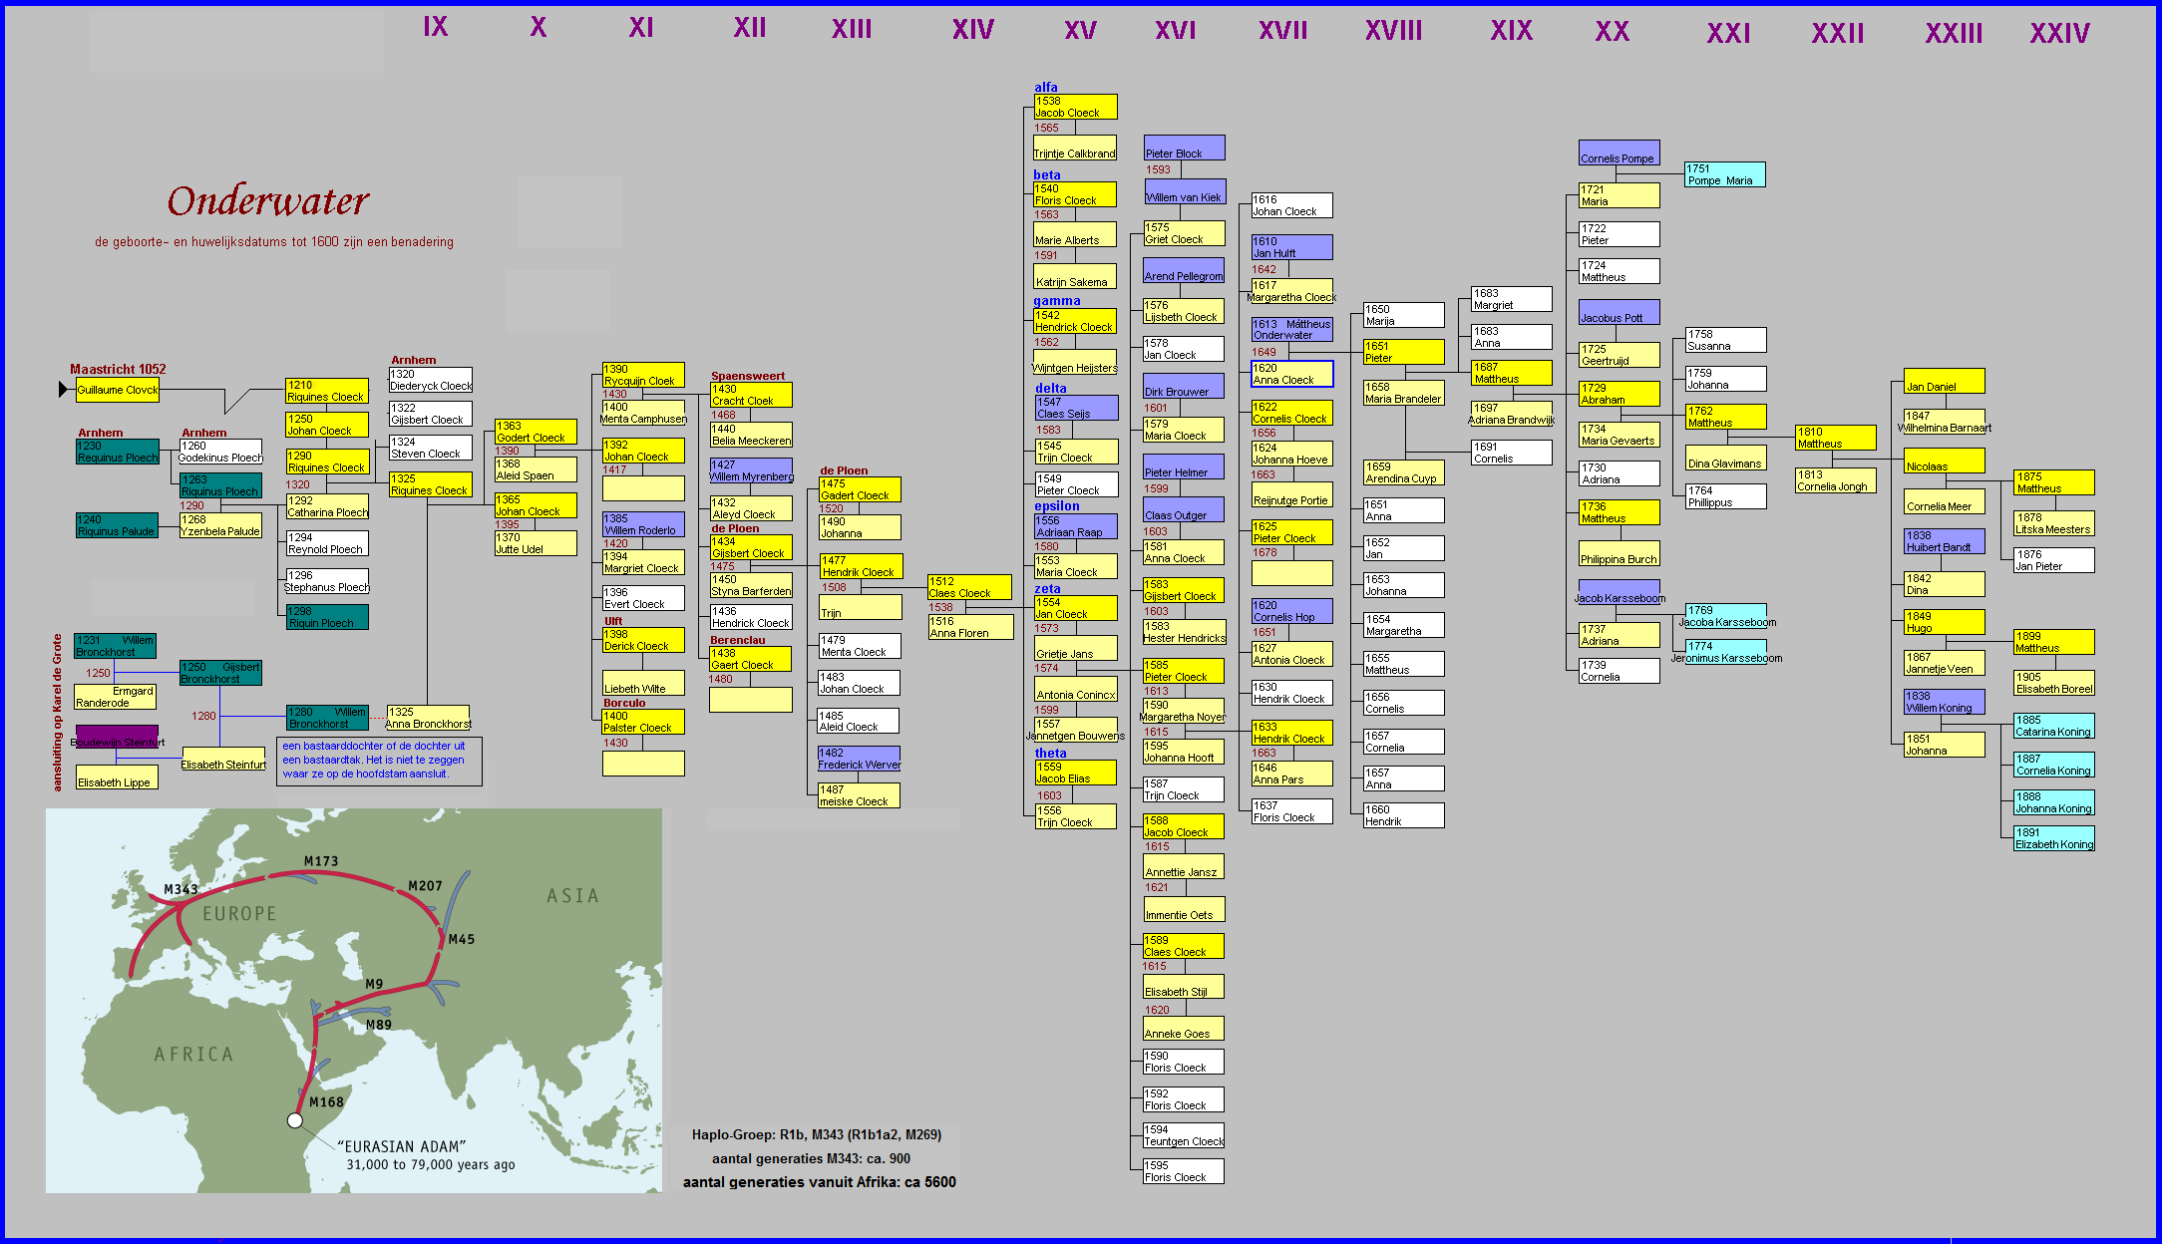Screen dimensions: 2162x1244
Task: Select generation column header XIV
Action: pyautogui.click(x=972, y=30)
